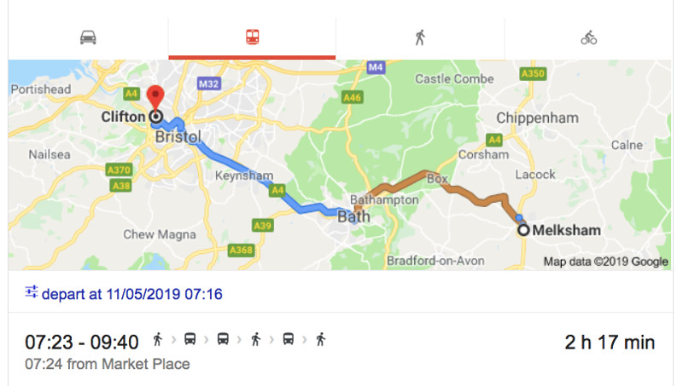Click the second bus icon in route steps
This screenshot has width=683, height=386.
pos(222,340)
